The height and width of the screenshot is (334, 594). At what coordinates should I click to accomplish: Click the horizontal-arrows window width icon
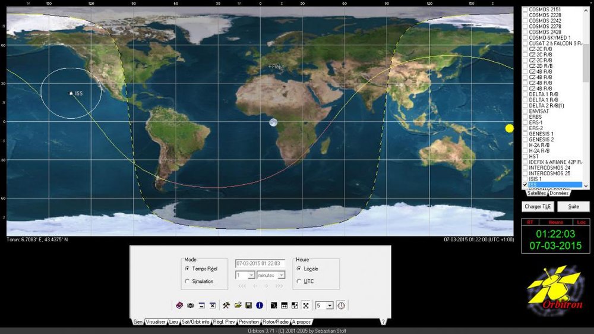tap(284, 305)
